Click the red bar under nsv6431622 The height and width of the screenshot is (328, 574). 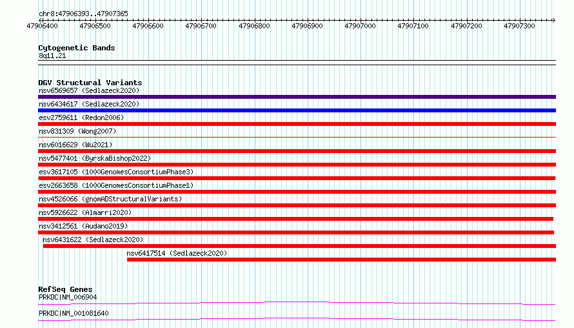point(299,246)
